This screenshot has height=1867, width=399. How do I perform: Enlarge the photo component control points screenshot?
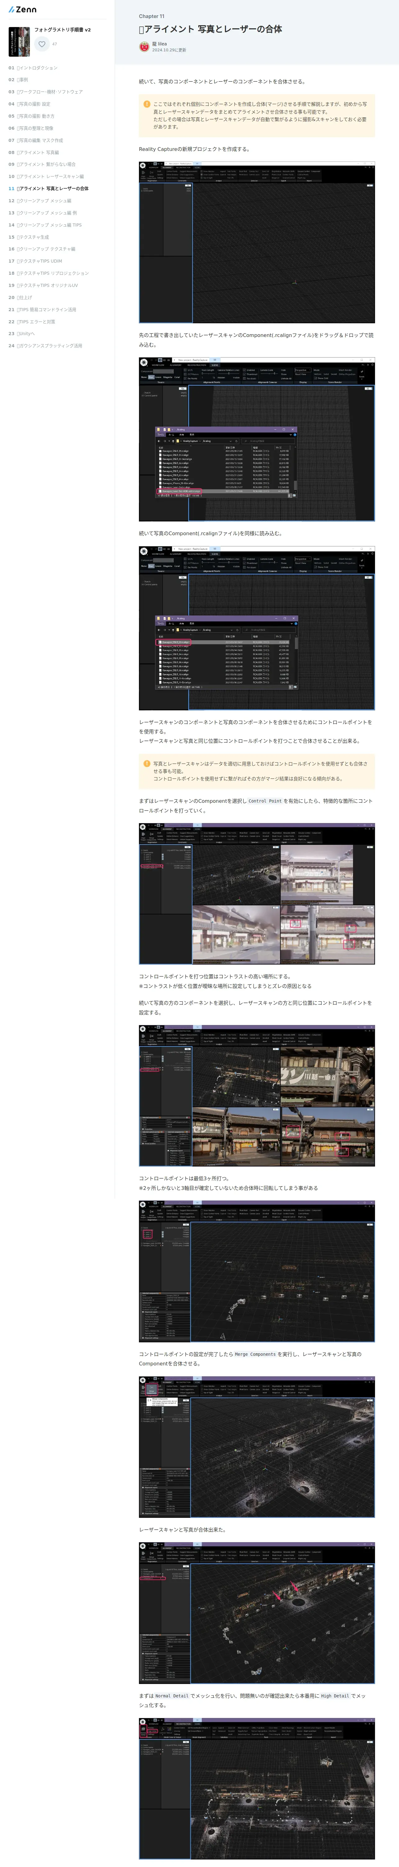point(257,1096)
